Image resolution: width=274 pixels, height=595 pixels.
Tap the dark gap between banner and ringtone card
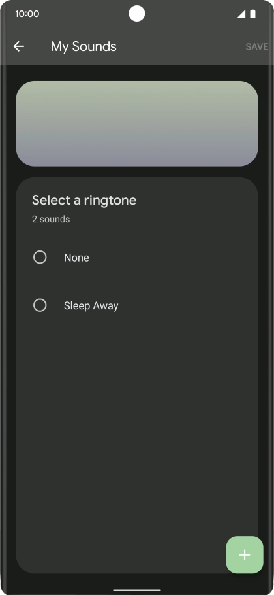click(x=137, y=172)
